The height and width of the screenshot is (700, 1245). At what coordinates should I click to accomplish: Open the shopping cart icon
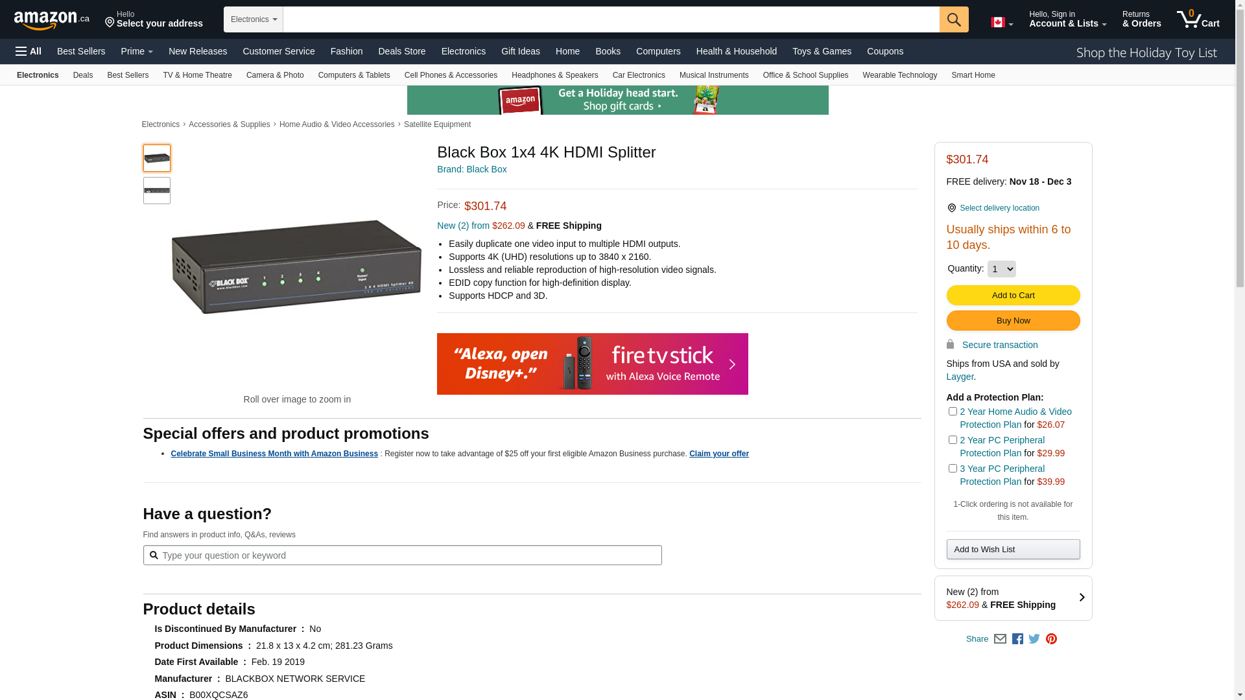tap(1197, 19)
